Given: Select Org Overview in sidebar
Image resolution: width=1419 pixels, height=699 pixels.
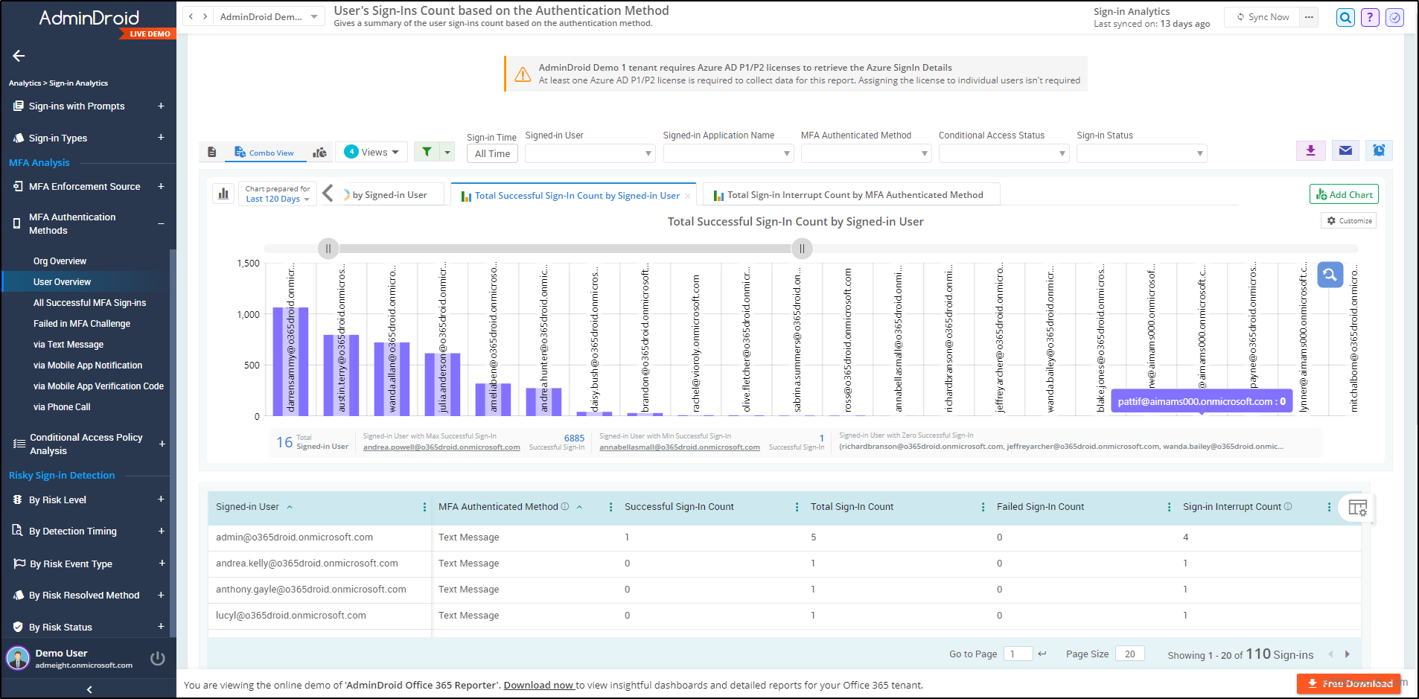Looking at the screenshot, I should click(x=60, y=261).
